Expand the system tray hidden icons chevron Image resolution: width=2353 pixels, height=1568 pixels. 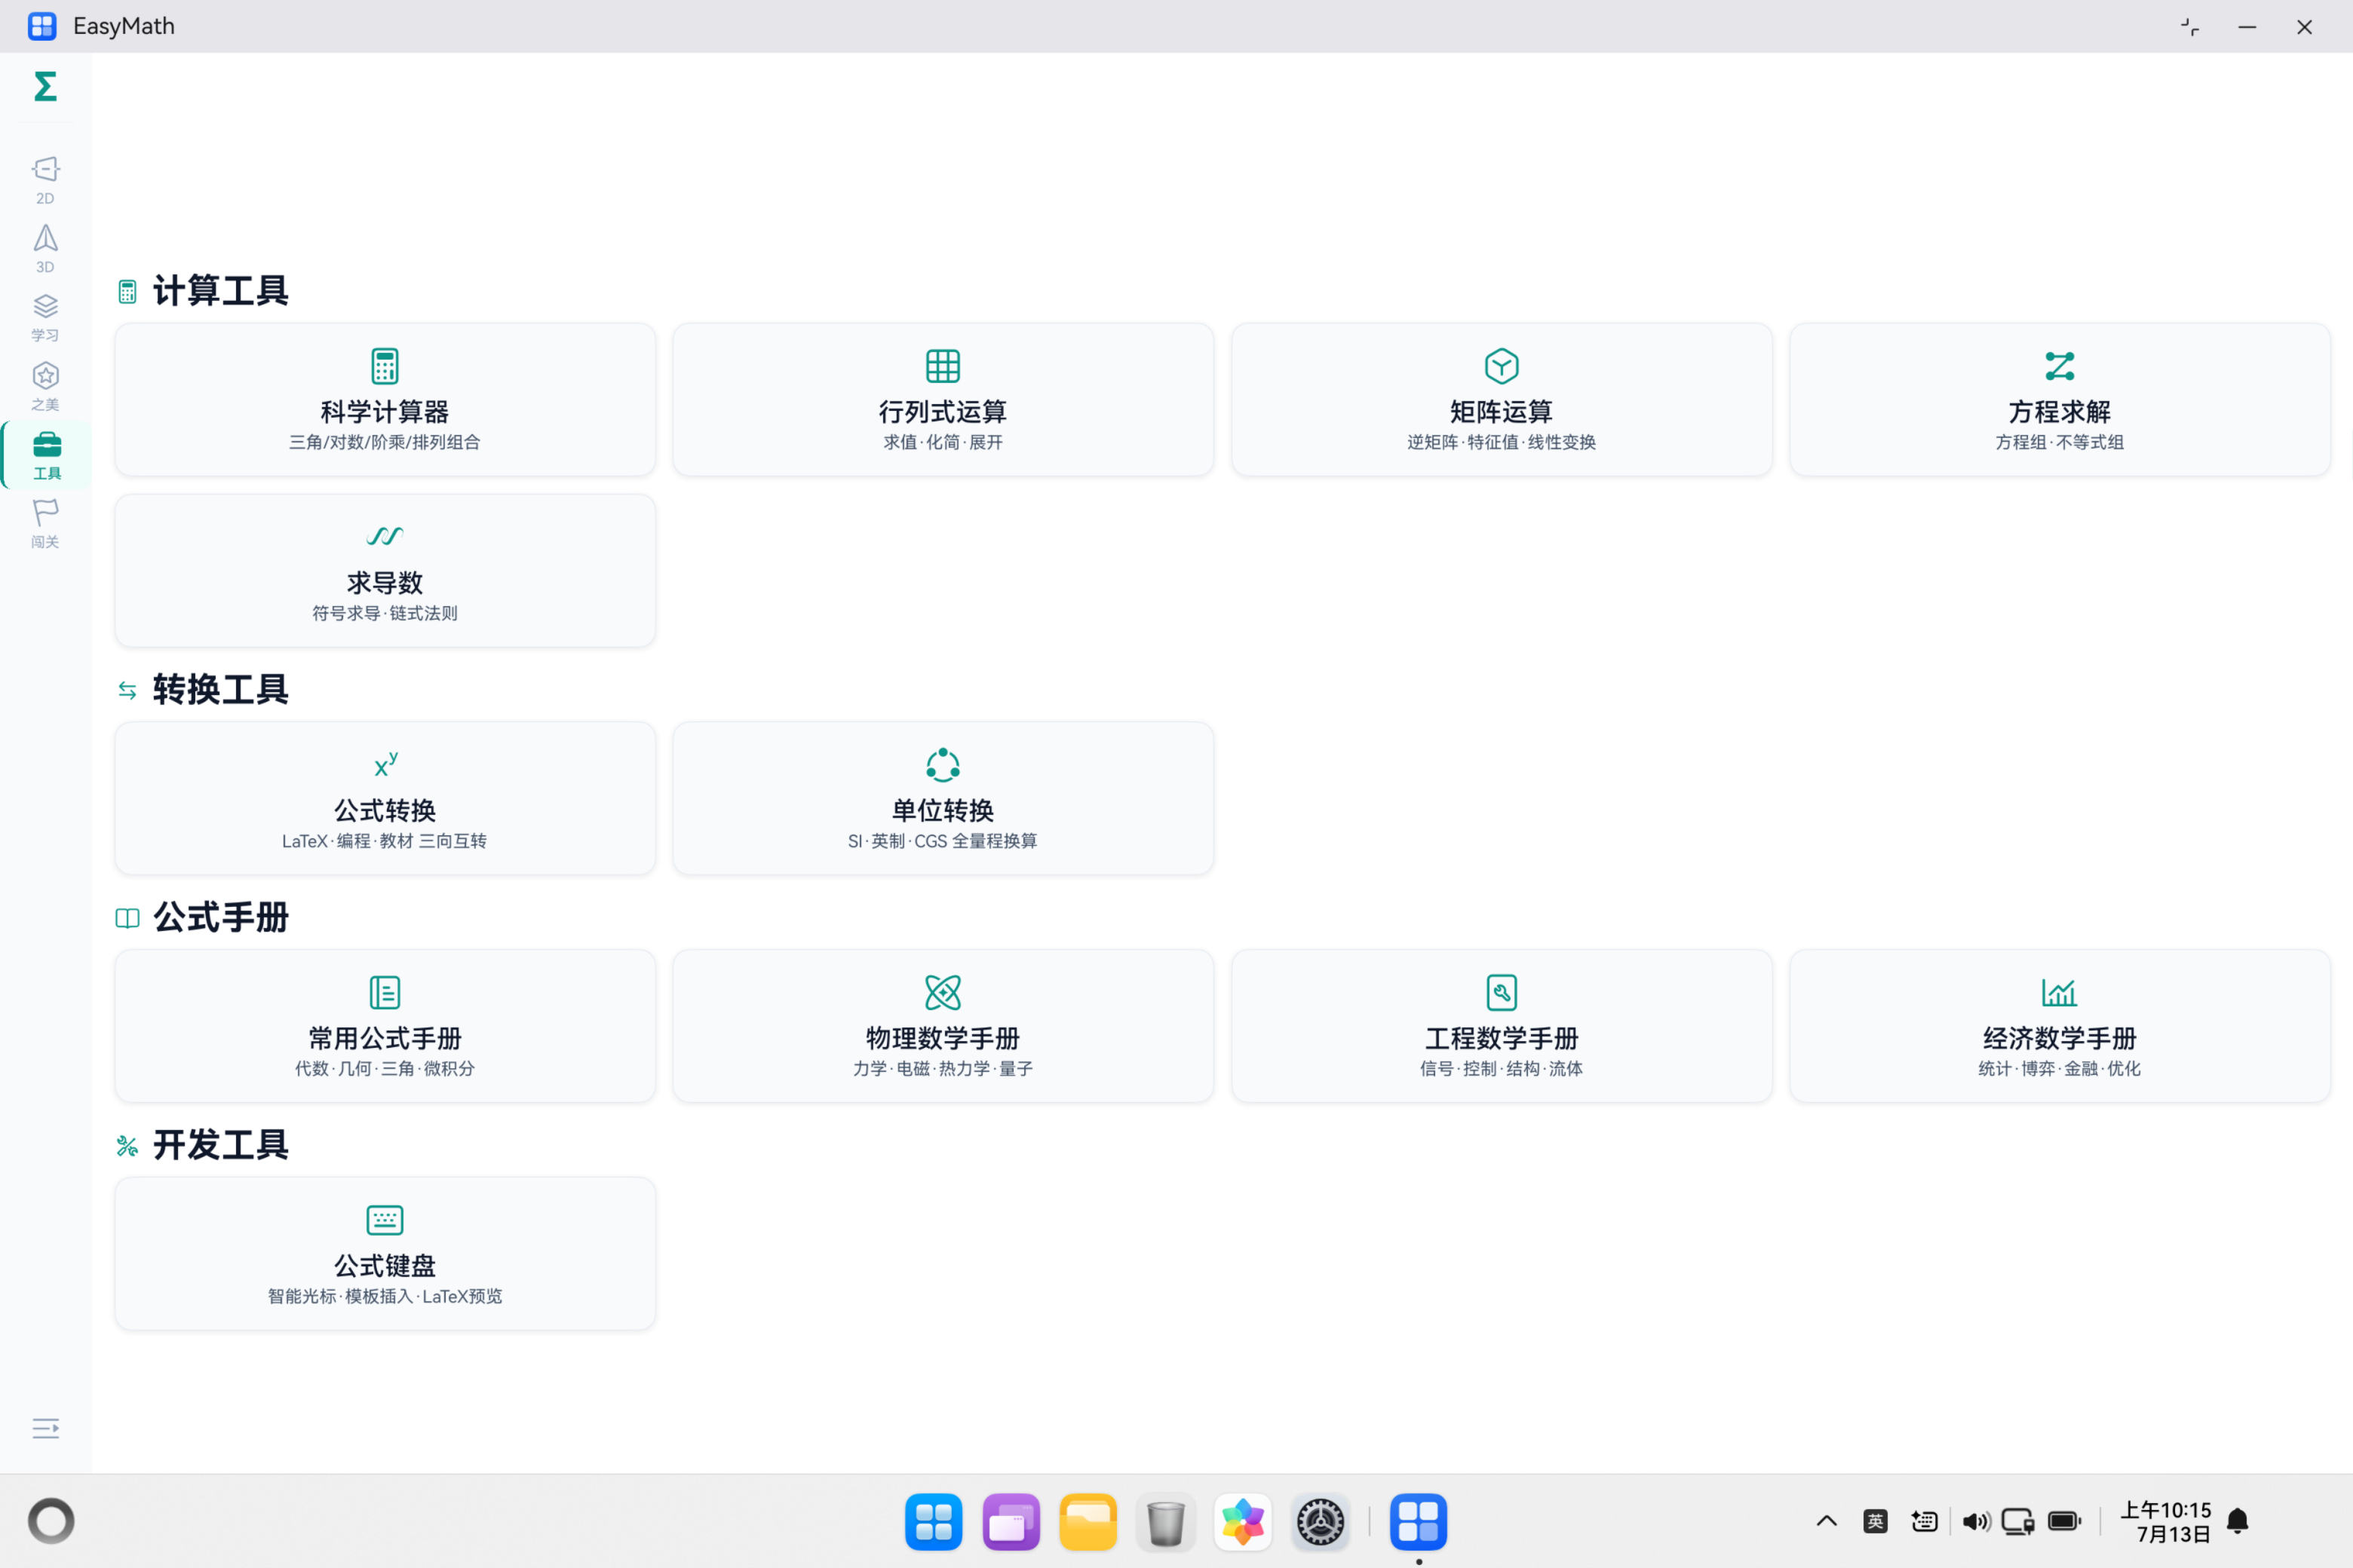coord(1827,1522)
